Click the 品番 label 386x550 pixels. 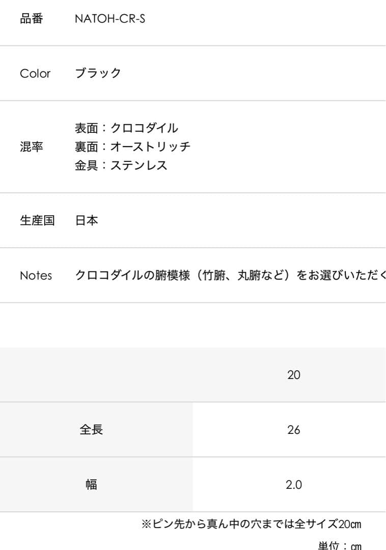pos(32,19)
